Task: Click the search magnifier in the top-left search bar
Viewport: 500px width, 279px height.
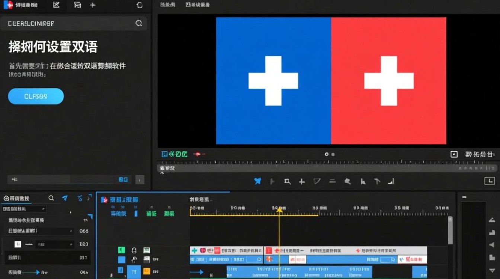Action: [139, 23]
